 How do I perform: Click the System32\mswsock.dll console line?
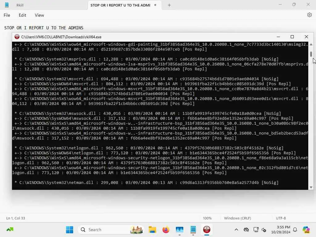click(x=148, y=114)
